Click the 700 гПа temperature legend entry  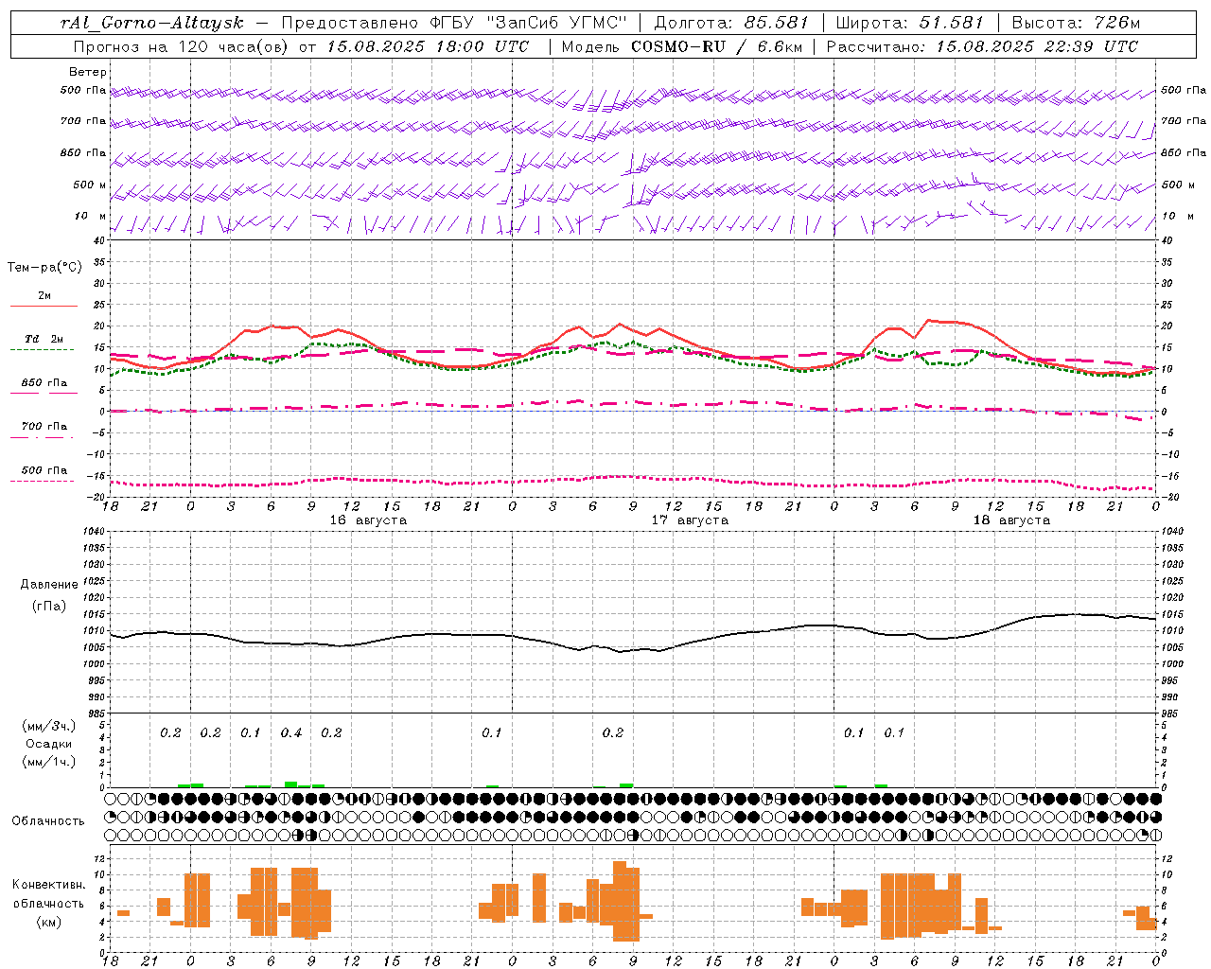(44, 427)
